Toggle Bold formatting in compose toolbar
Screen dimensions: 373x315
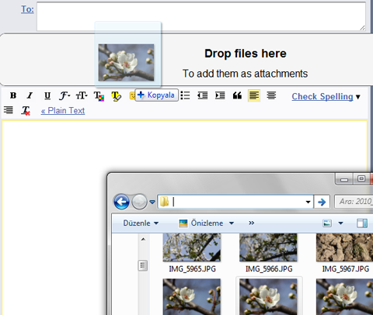13,95
